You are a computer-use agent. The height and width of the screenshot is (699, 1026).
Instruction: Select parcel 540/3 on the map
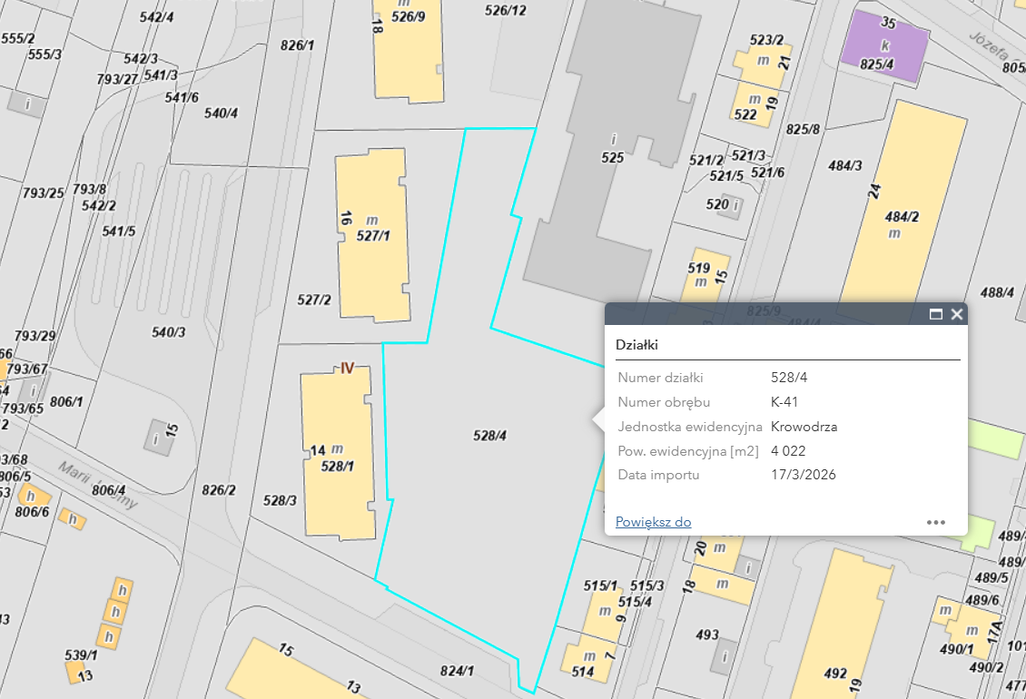168,333
